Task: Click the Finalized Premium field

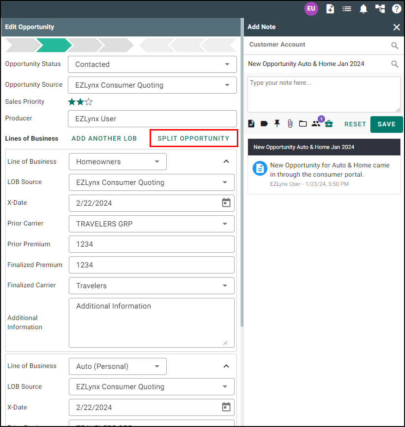Action: pos(151,265)
